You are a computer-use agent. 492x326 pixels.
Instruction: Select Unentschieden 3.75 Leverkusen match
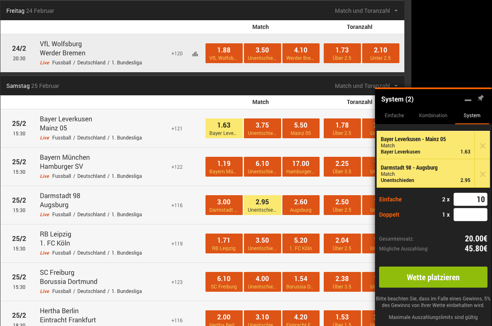[x=262, y=128]
